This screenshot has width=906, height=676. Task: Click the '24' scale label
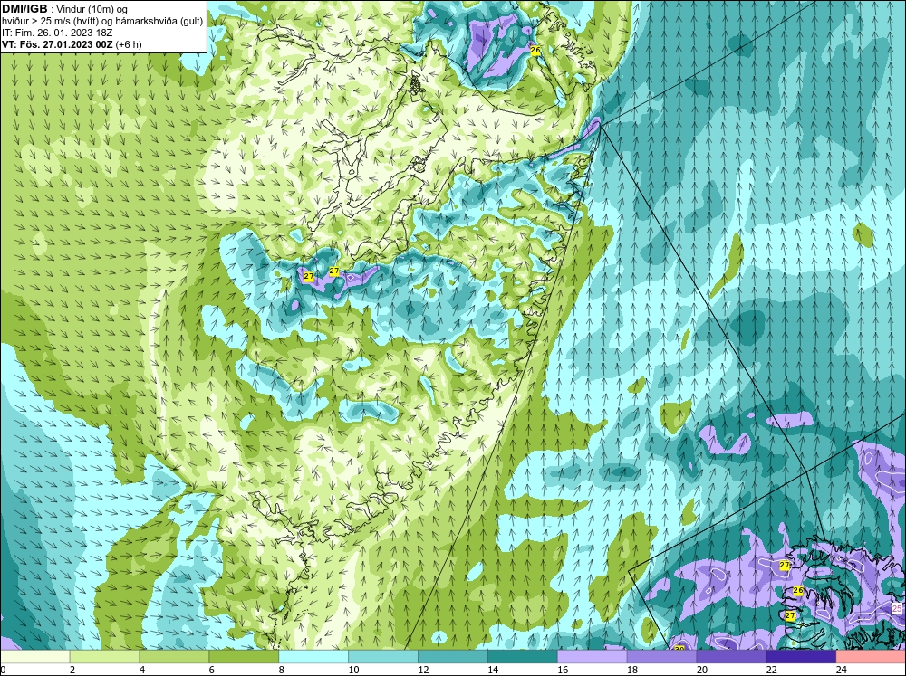(x=842, y=670)
